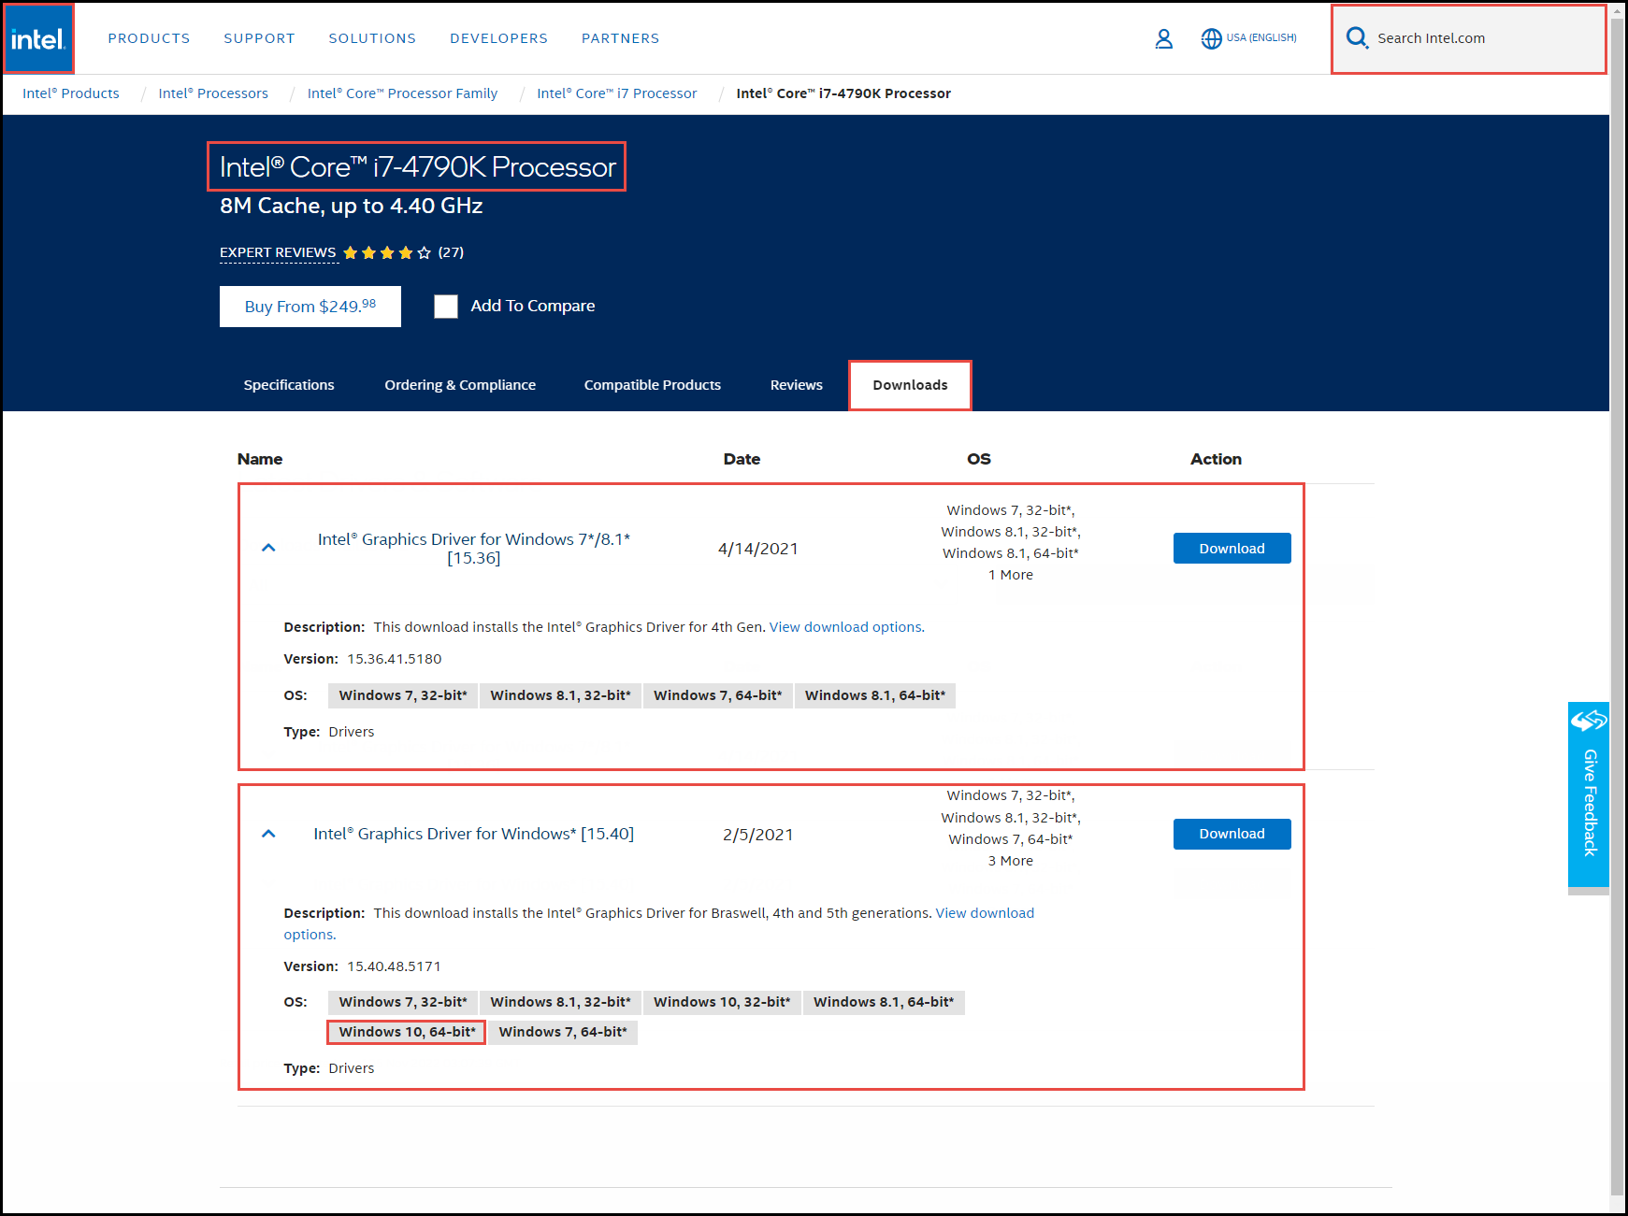Click Windows 10, 32-bit* tag
This screenshot has height=1216, width=1628.
(722, 1002)
